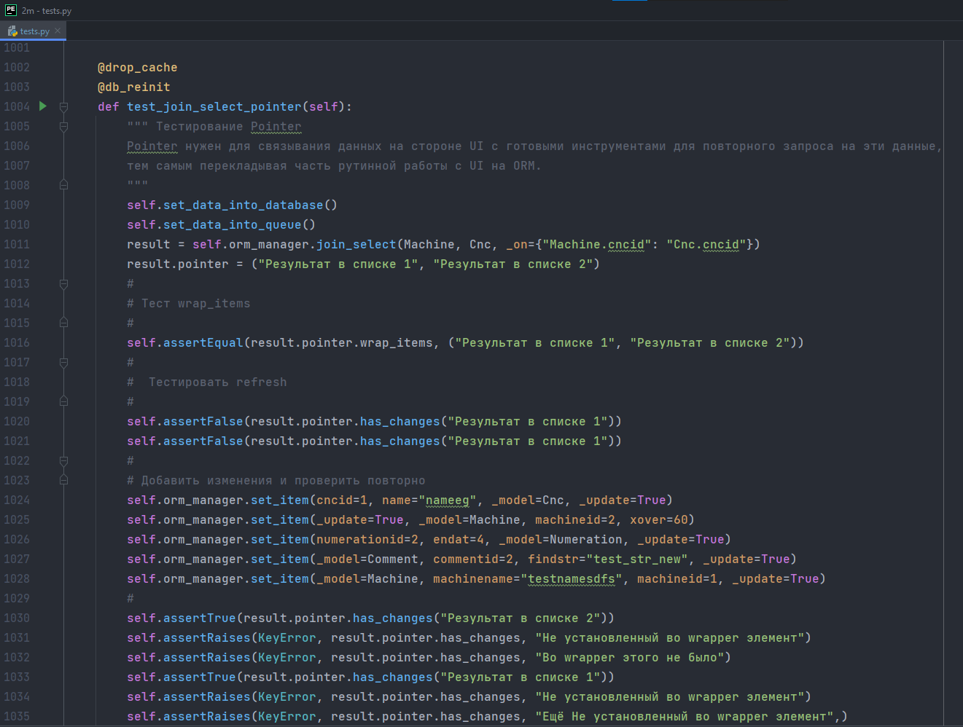Screen dimensions: 963x727
Task: Click "test_str_new" string on line 1027
Action: point(637,559)
